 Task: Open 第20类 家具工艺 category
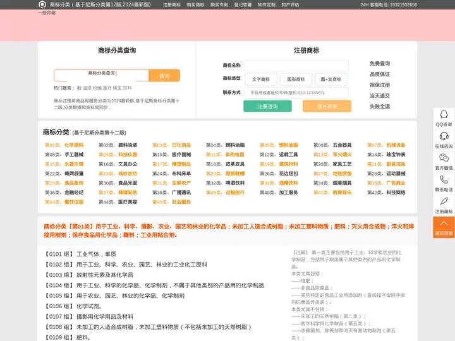pos(332,164)
